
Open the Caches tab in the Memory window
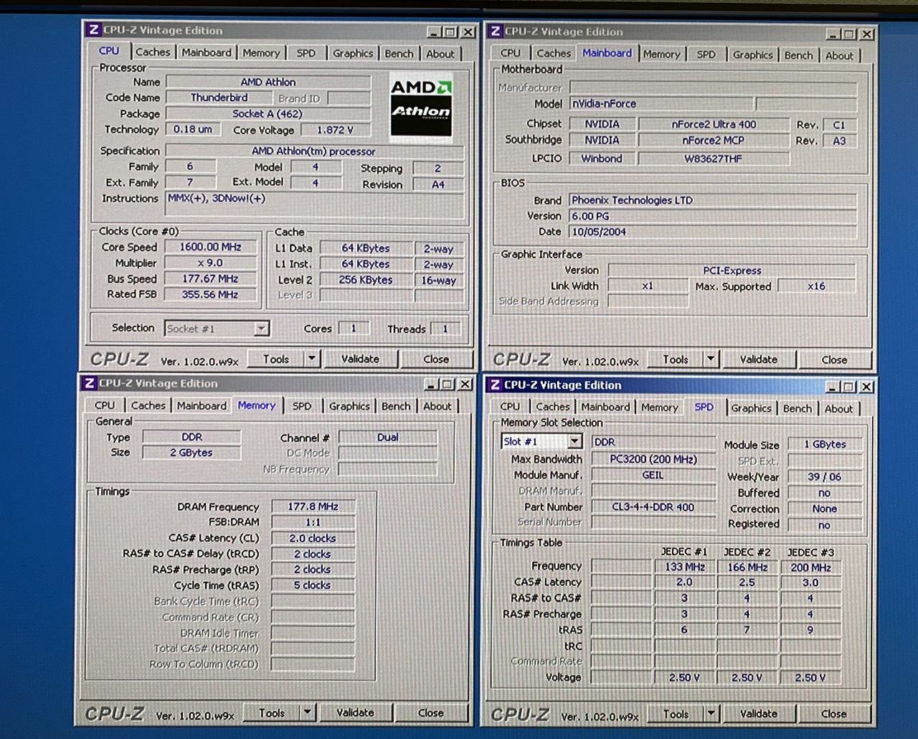pyautogui.click(x=148, y=405)
